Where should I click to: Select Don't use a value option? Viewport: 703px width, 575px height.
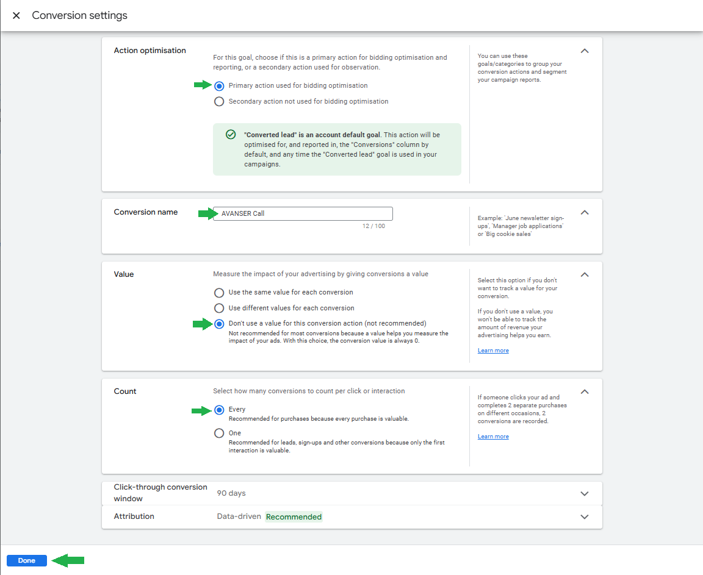tap(219, 324)
